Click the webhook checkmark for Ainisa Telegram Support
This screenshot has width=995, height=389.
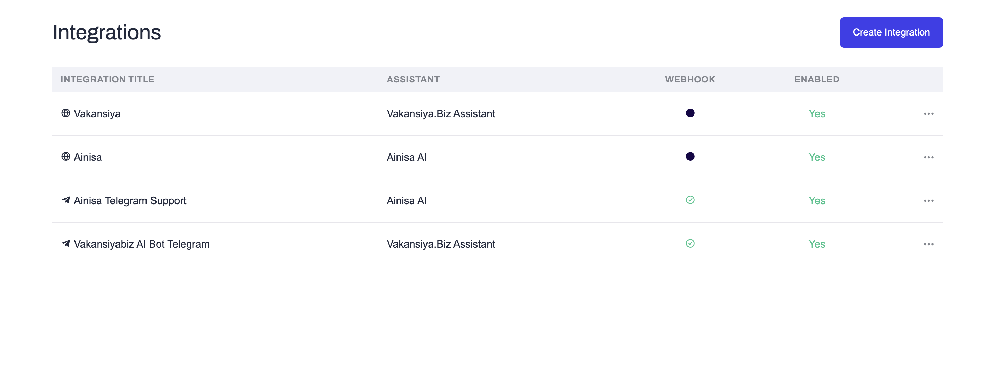(690, 200)
